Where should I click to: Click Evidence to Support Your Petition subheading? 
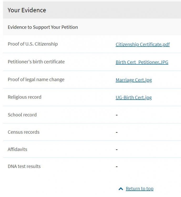43,27
